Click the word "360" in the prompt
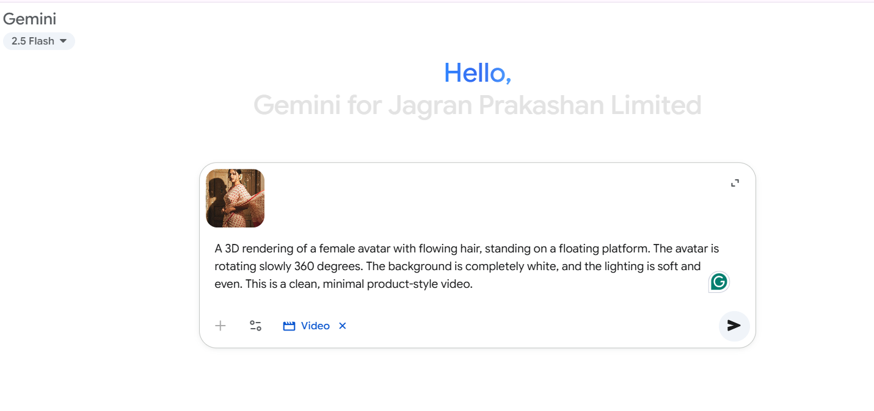The height and width of the screenshot is (411, 874). [x=305, y=266]
